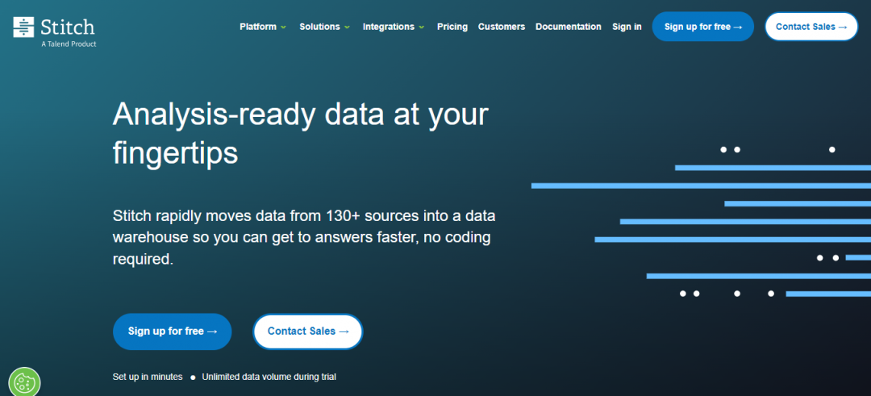The image size is (871, 396).
Task: Click the "Set up in minutes" text
Action: pos(148,377)
